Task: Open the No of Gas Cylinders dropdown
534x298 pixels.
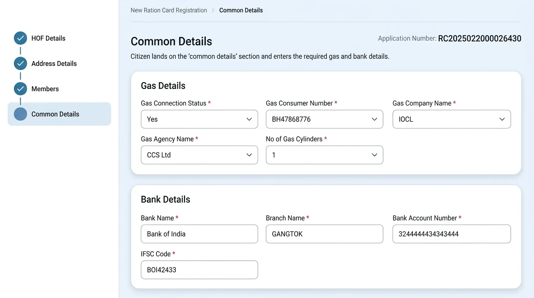Action: (324, 155)
